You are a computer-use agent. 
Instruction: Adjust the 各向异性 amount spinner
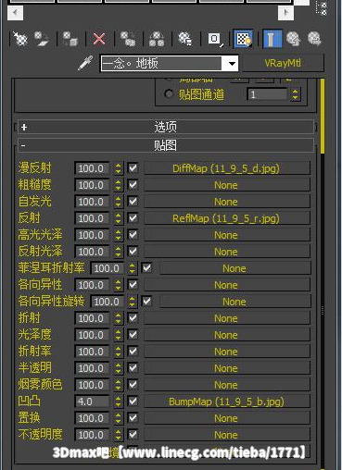pos(119,285)
